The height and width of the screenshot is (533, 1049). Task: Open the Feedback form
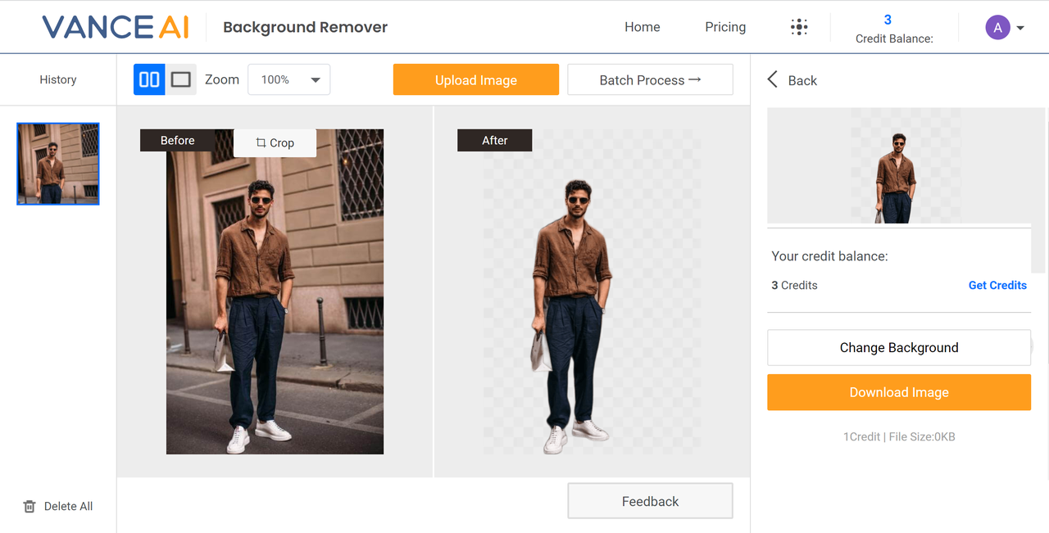(x=650, y=501)
